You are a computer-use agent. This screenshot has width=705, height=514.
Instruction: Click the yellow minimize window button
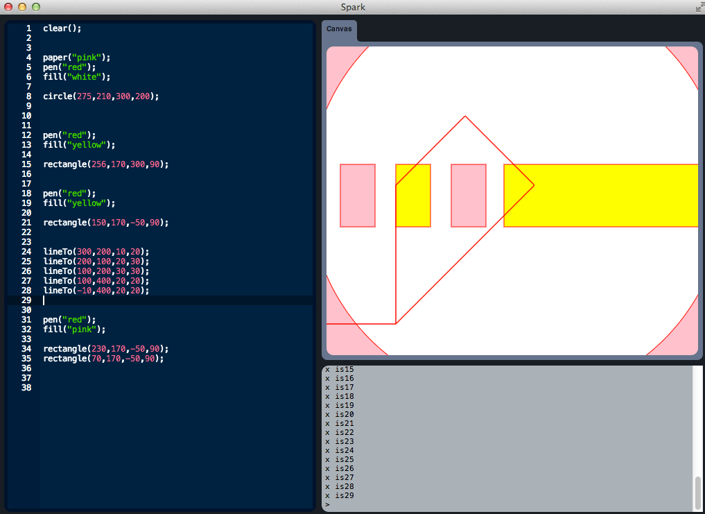(x=22, y=7)
